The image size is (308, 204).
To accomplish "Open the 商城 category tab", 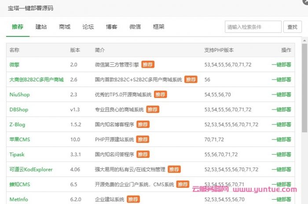I will pyautogui.click(x=65, y=27).
